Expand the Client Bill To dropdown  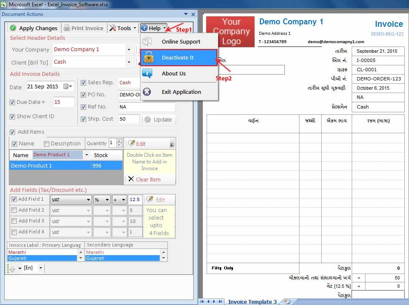(x=129, y=62)
